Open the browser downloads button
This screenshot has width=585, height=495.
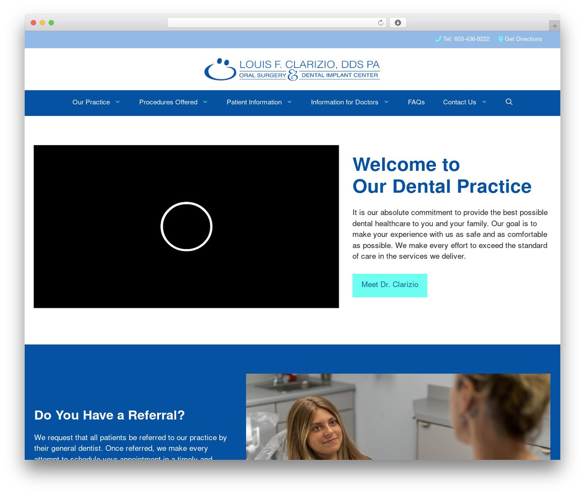pyautogui.click(x=398, y=23)
